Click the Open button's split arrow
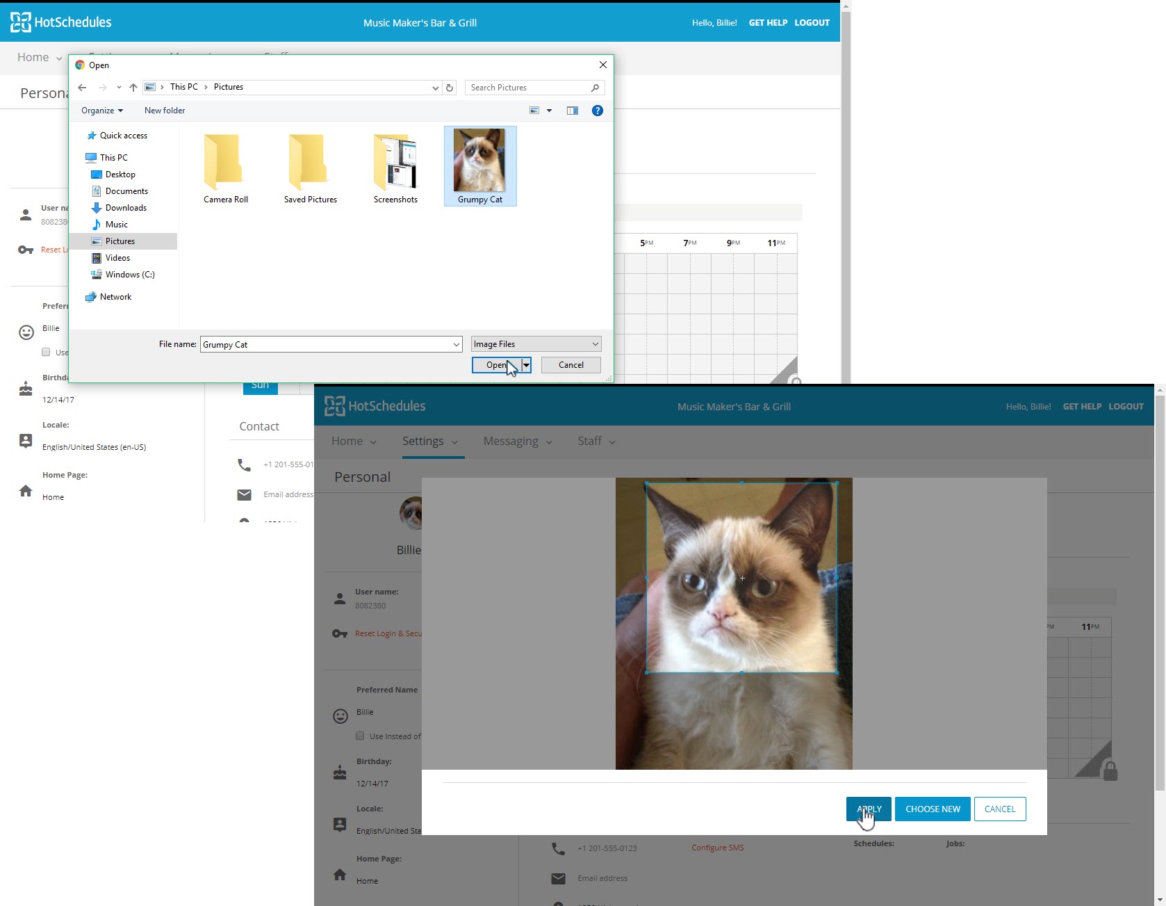Image resolution: width=1166 pixels, height=906 pixels. coord(526,365)
